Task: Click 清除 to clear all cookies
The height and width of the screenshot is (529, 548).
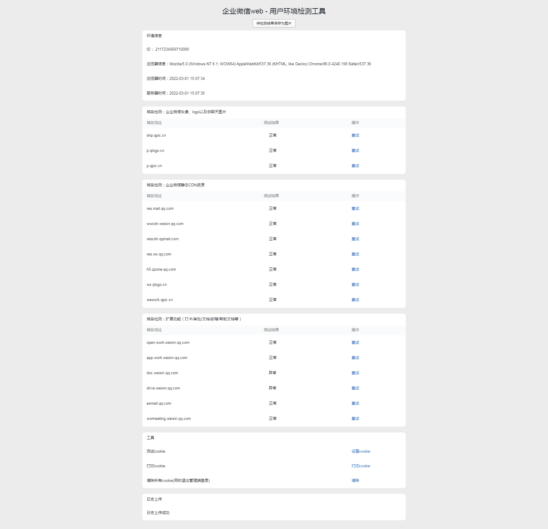Action: click(x=355, y=481)
